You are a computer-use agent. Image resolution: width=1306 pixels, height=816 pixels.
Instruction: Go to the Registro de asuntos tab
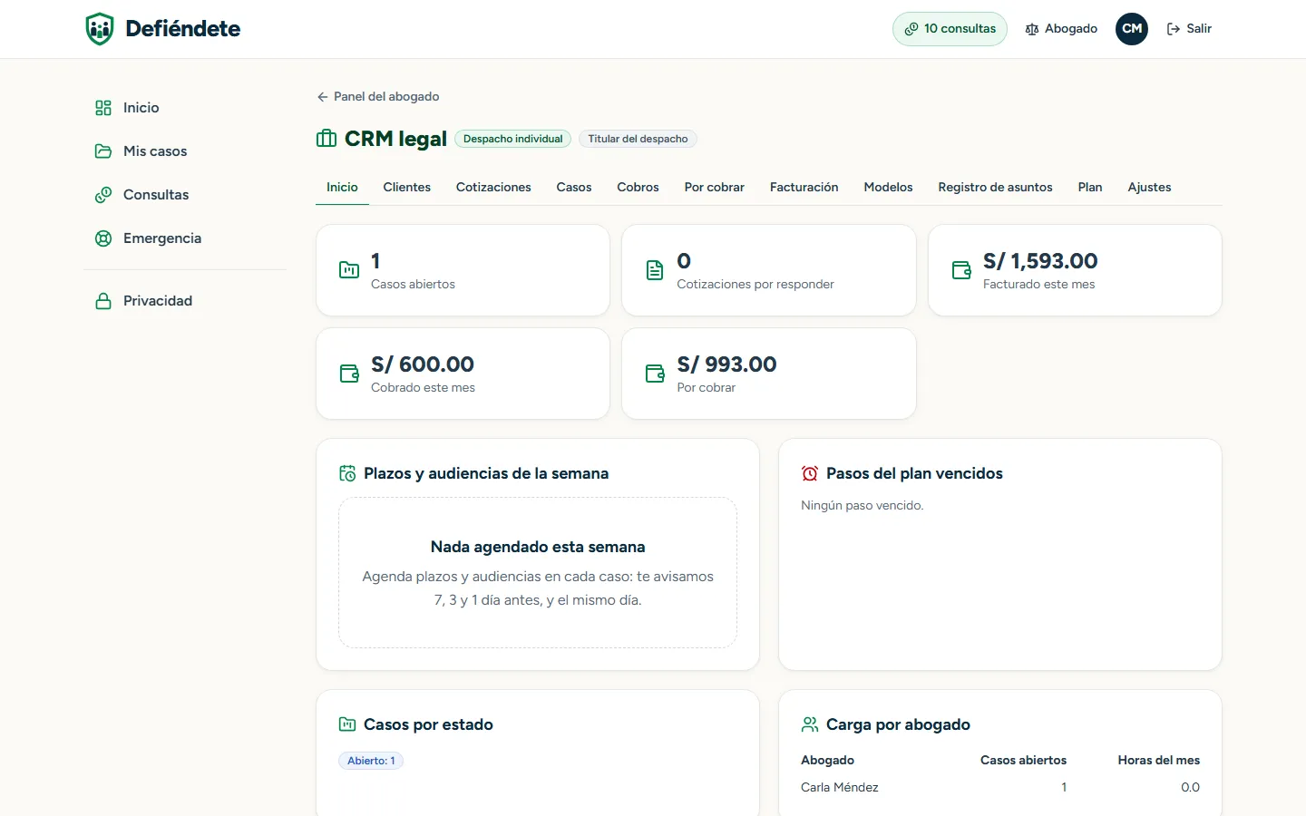(996, 188)
